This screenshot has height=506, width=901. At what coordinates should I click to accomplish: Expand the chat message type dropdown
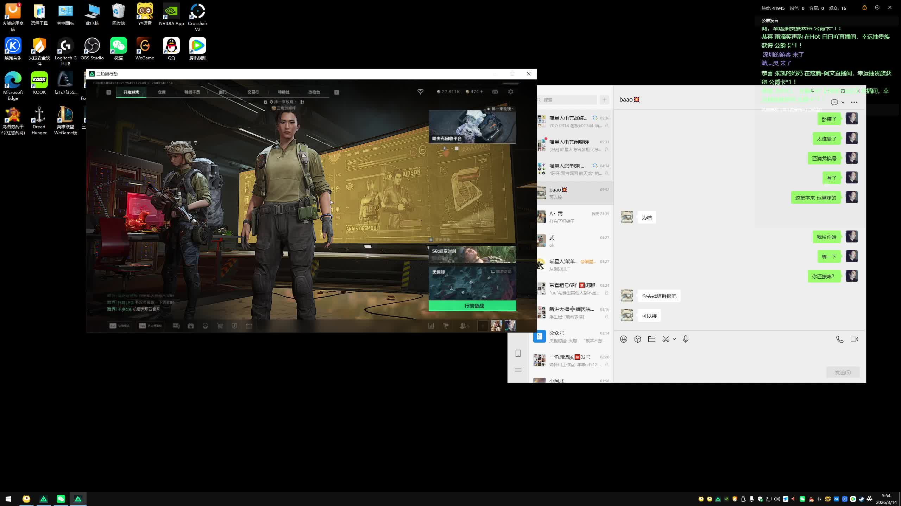point(843,102)
